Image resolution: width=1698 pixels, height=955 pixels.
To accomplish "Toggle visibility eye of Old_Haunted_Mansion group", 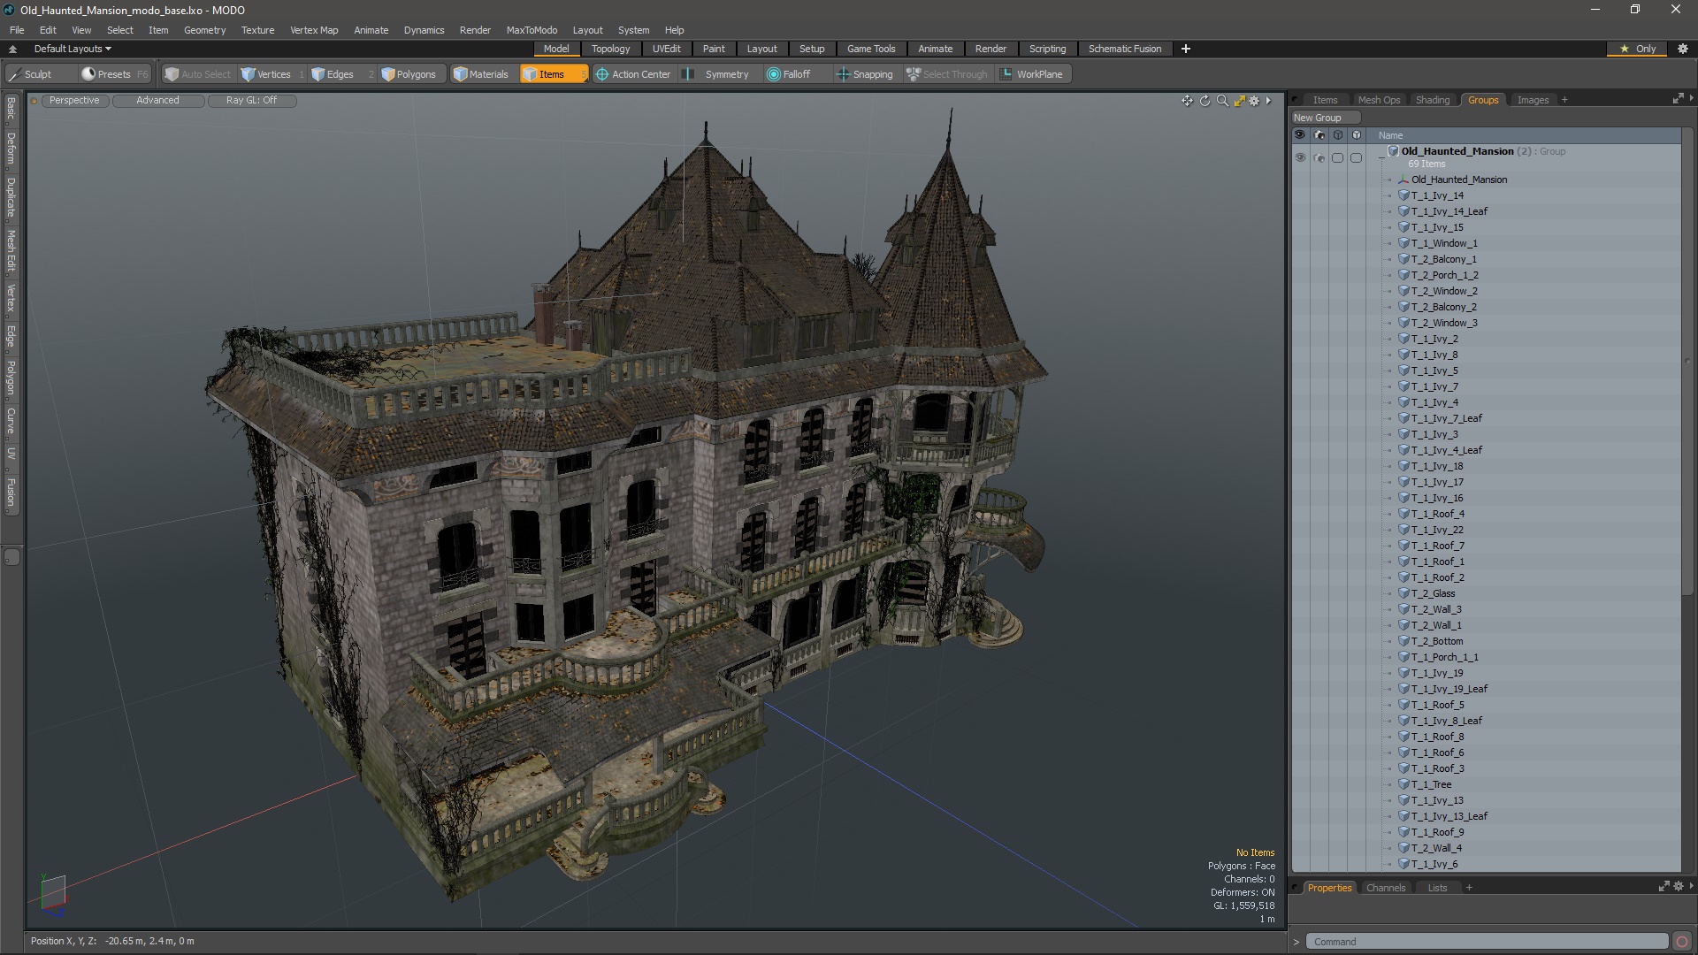I will click(1300, 157).
